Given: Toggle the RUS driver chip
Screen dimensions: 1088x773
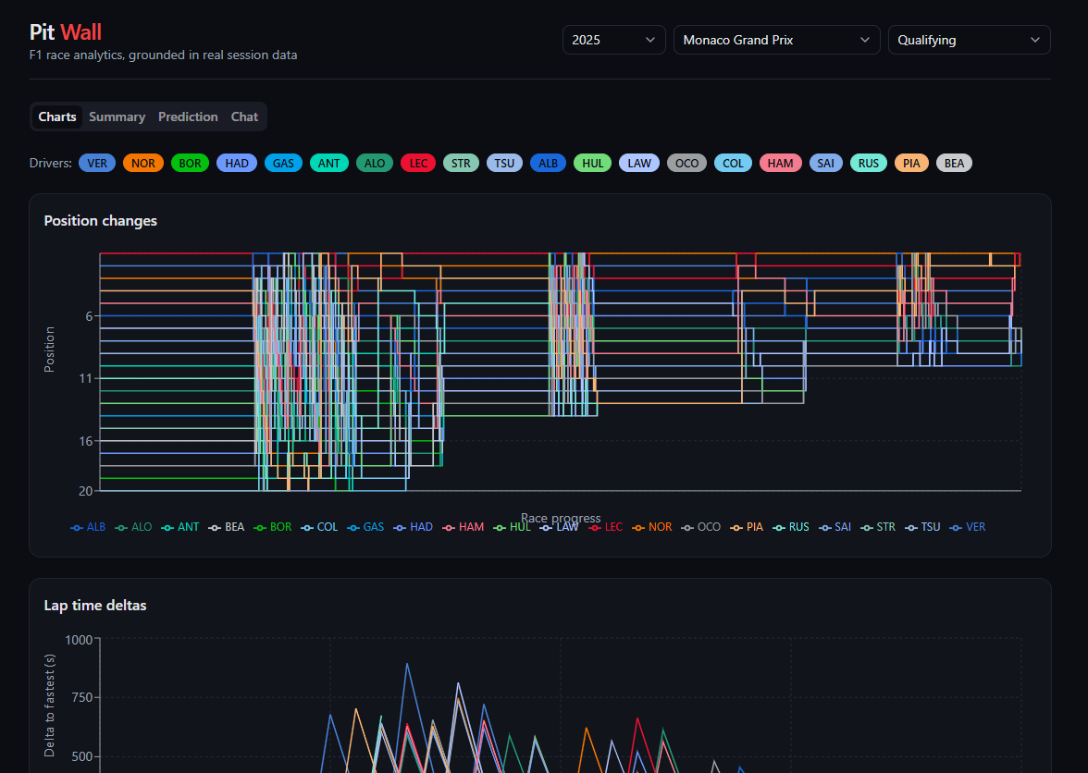Looking at the screenshot, I should point(869,163).
